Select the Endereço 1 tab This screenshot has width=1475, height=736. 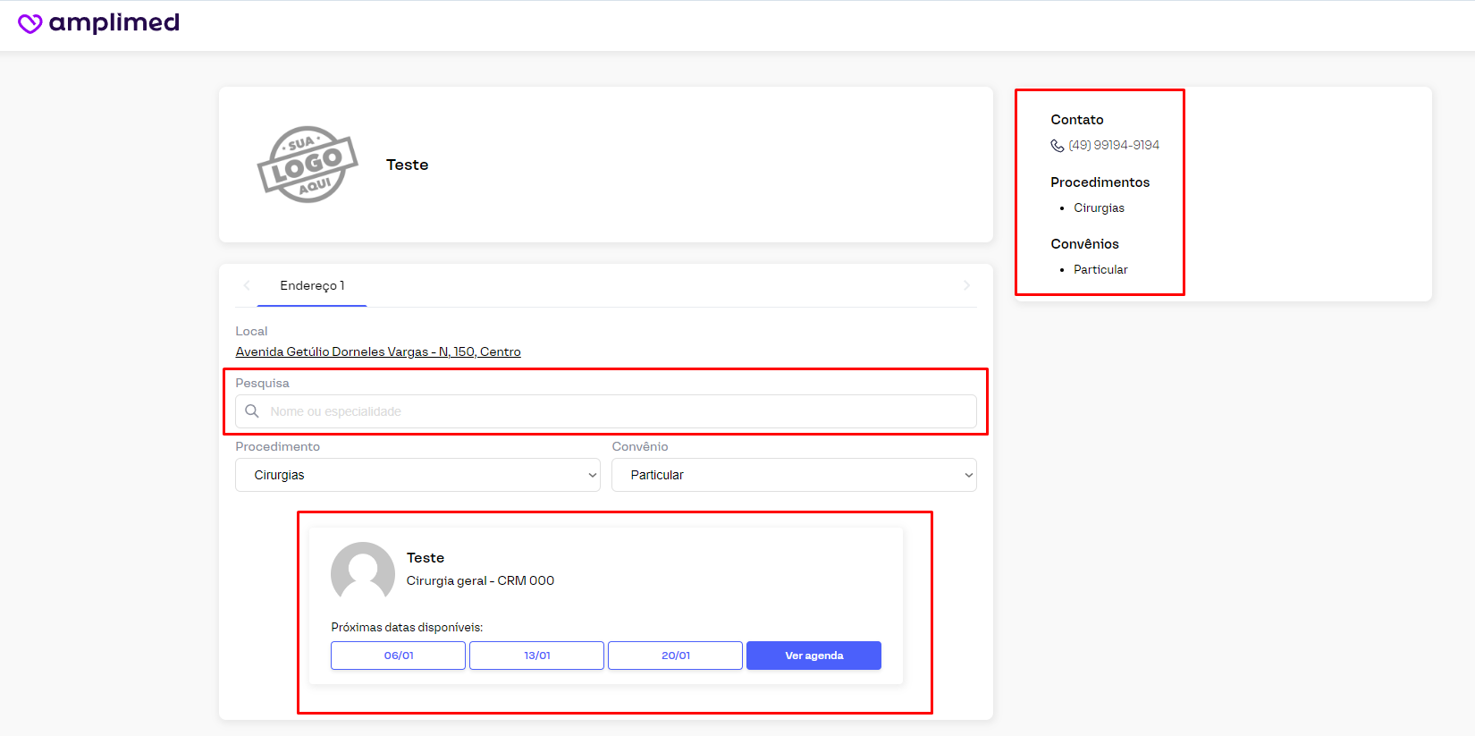(x=312, y=286)
